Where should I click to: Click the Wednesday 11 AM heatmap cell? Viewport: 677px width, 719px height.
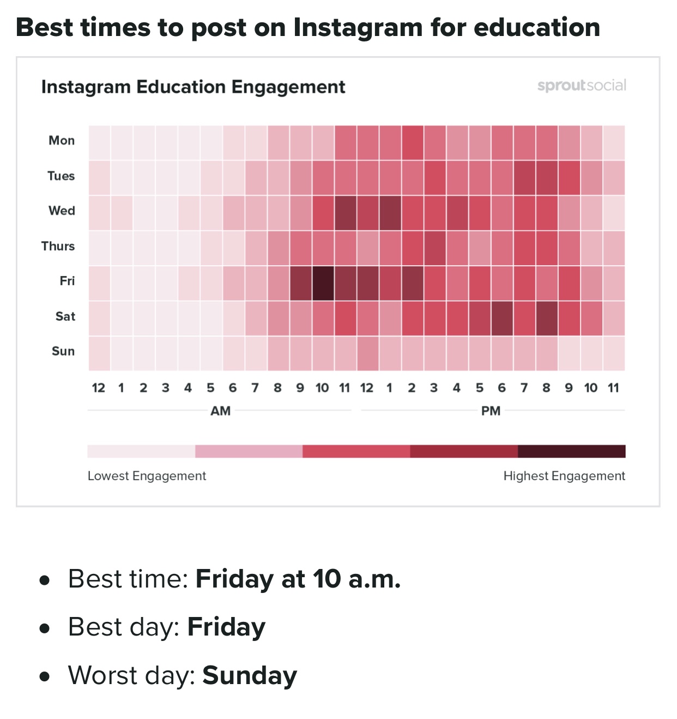coord(345,213)
